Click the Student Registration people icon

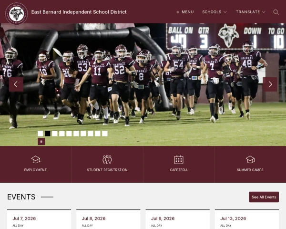click(x=107, y=159)
